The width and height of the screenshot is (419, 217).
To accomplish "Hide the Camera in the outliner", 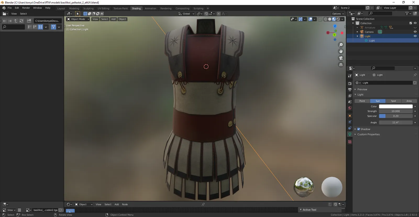I will pyautogui.click(x=415, y=32).
